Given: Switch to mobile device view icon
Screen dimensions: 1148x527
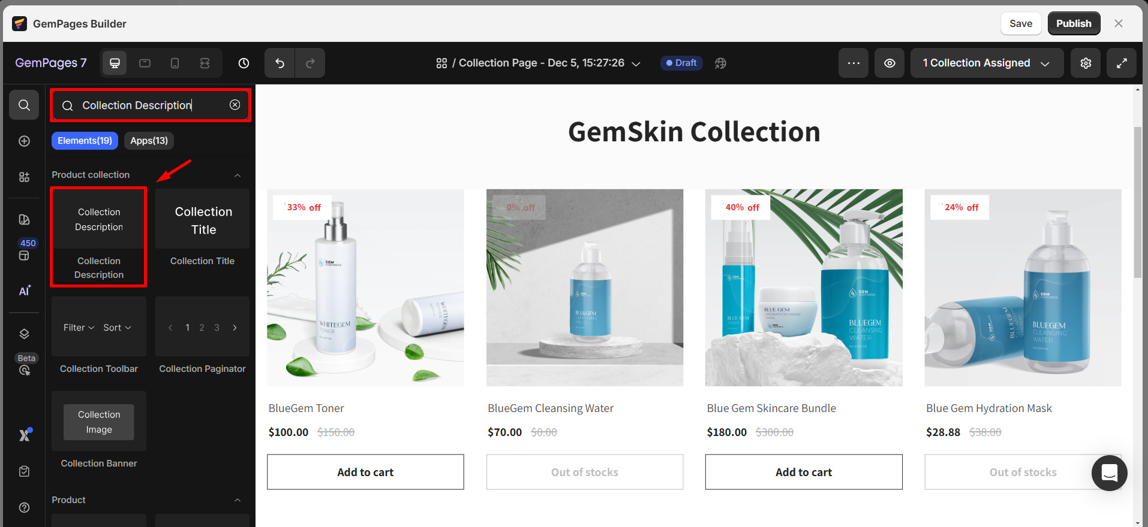Looking at the screenshot, I should click(175, 63).
